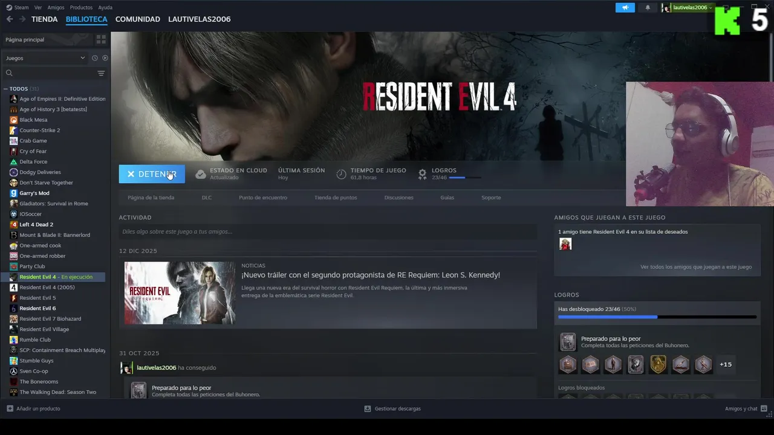Open Punto de encuentro link

263,198
